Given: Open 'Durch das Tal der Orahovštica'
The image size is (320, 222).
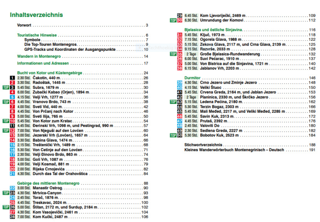Looking at the screenshot, I should [x=60, y=174].
